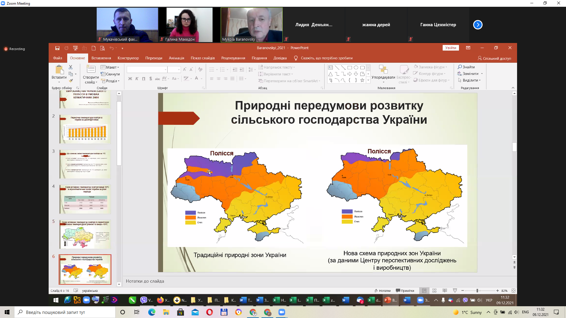This screenshot has height=318, width=566.
Task: Click the bullets list icon
Action: click(212, 70)
